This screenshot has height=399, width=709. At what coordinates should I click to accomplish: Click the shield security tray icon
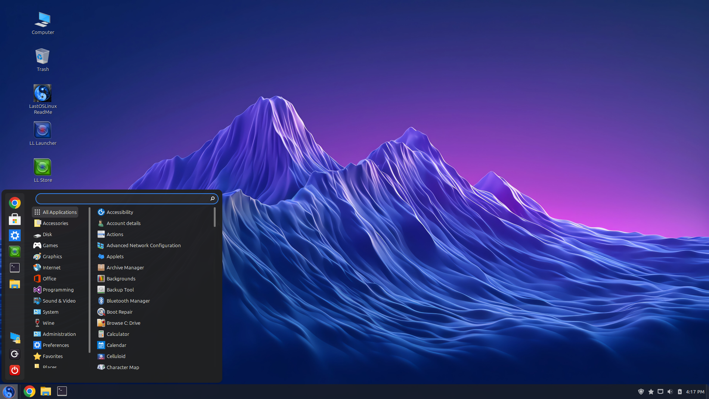[x=641, y=392]
